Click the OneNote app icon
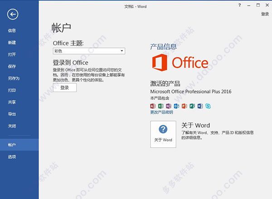Image resolution: width=272 pixels, height=199 pixels. click(x=169, y=106)
